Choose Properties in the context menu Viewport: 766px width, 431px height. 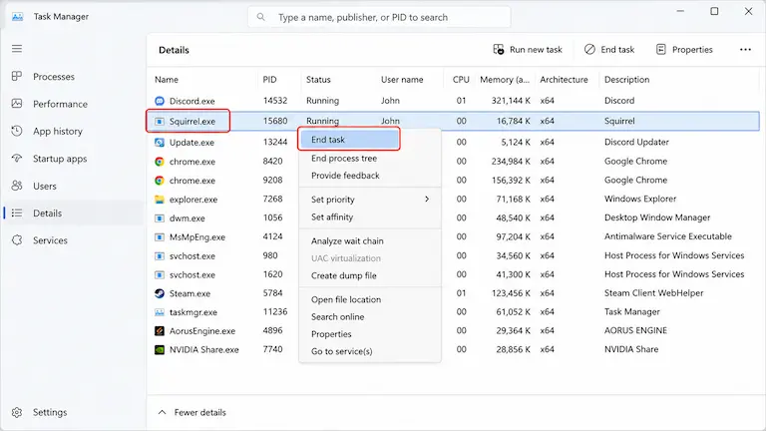pyautogui.click(x=331, y=334)
